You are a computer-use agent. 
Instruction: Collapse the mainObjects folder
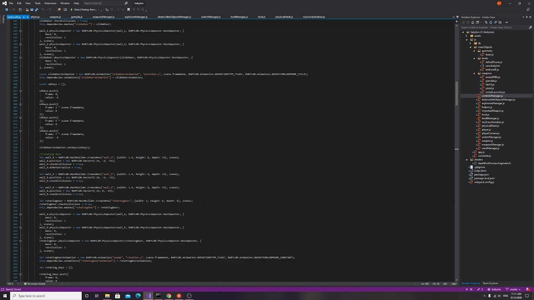(x=471, y=47)
